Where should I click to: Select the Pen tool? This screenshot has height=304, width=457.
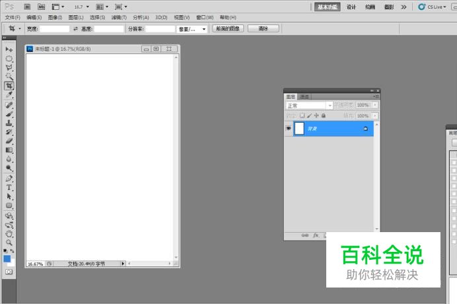[9, 178]
